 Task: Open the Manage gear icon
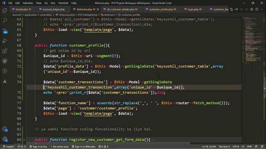pos(5,139)
